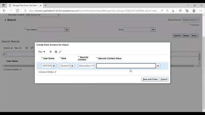Click the tab actions icon at window top left

(x=4, y=5)
